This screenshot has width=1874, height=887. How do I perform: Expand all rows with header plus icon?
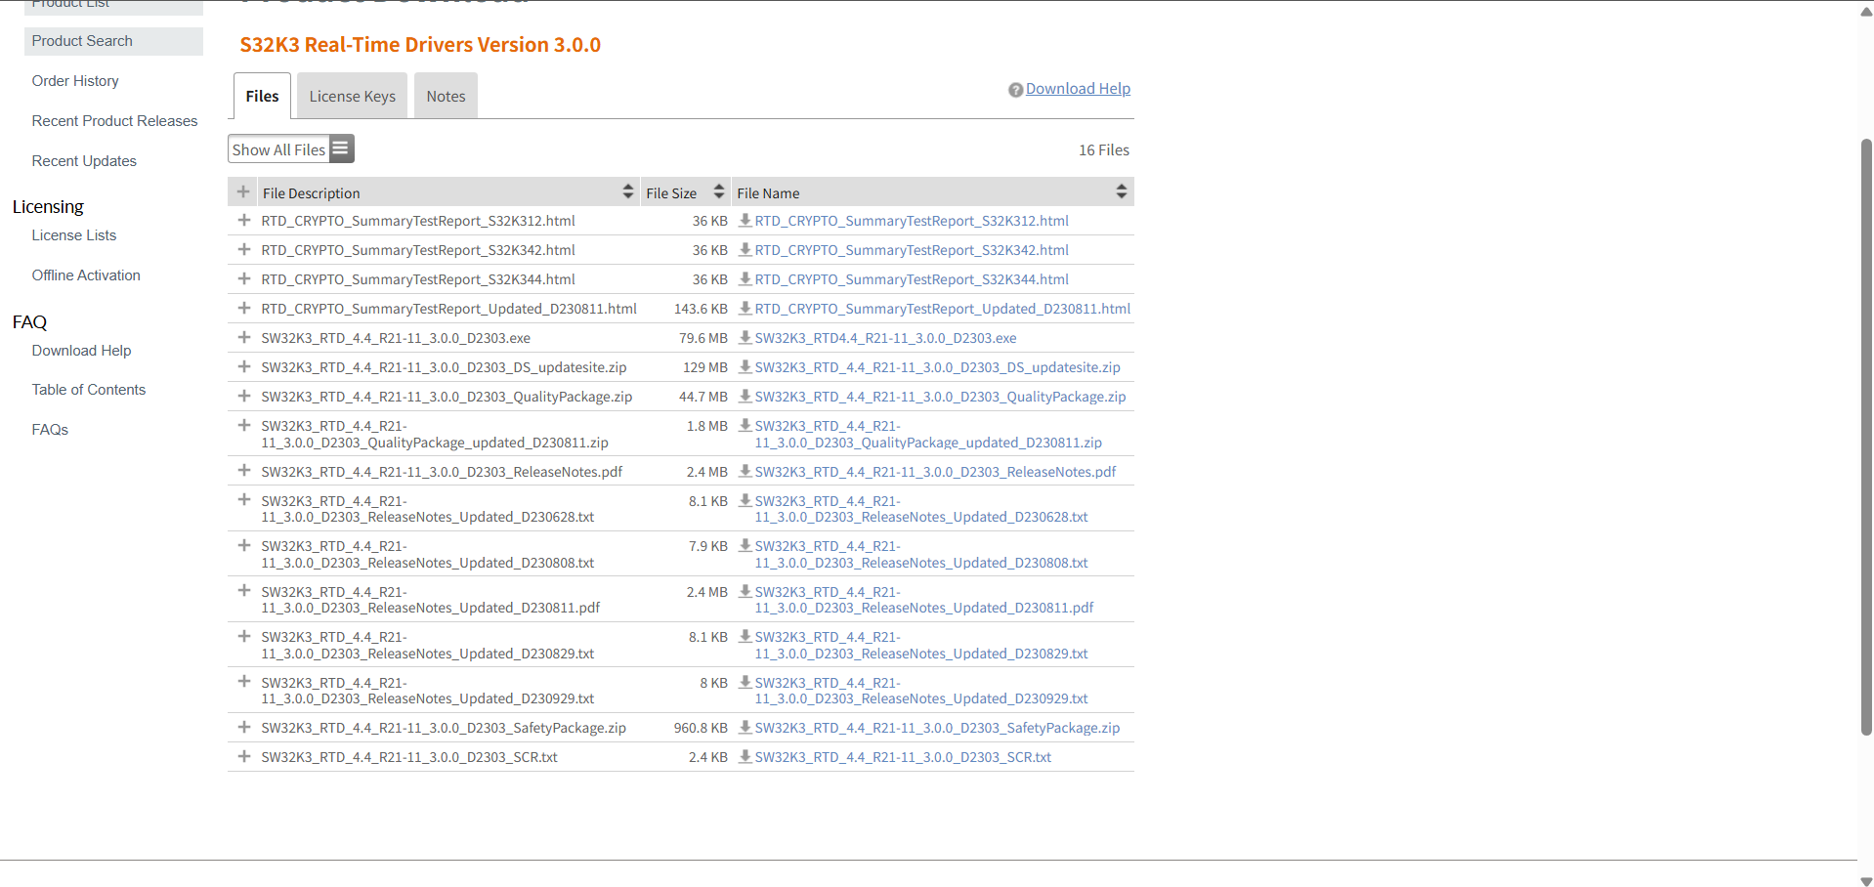243,191
